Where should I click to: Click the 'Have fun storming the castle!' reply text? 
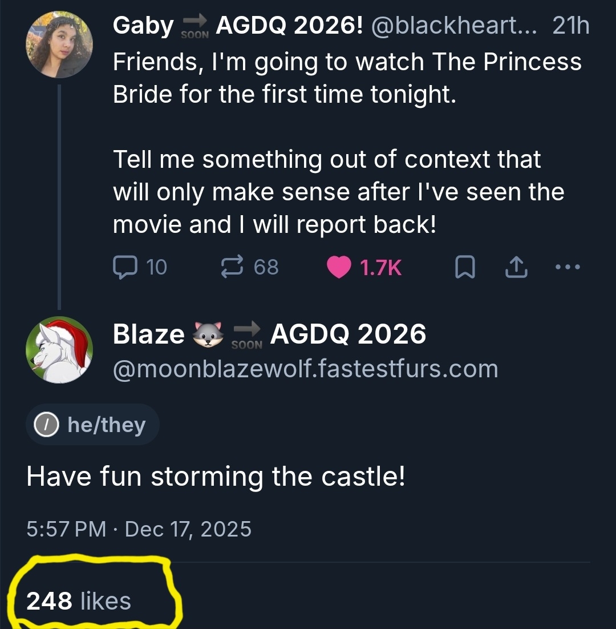click(x=216, y=476)
